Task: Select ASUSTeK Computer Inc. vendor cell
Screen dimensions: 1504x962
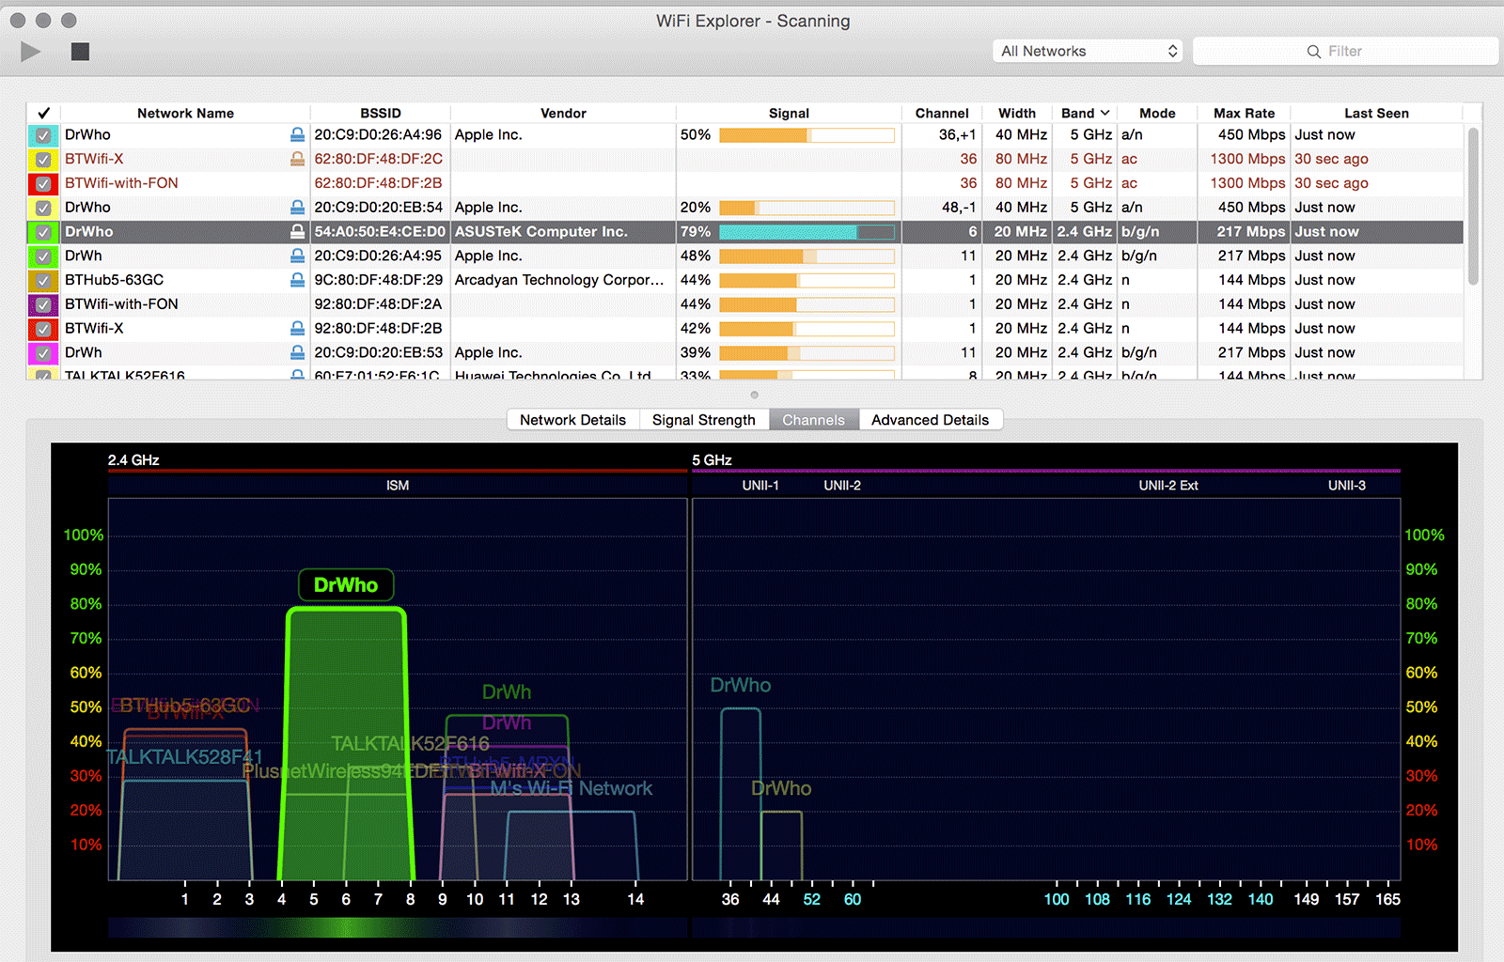Action: coord(562,232)
